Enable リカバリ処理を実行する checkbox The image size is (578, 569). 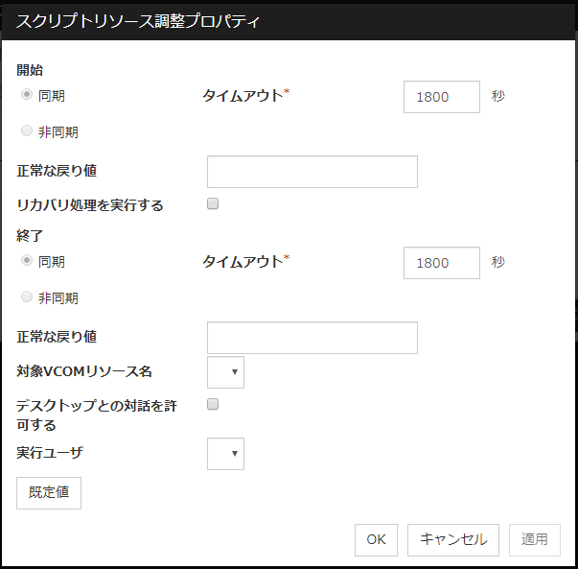pyautogui.click(x=214, y=203)
